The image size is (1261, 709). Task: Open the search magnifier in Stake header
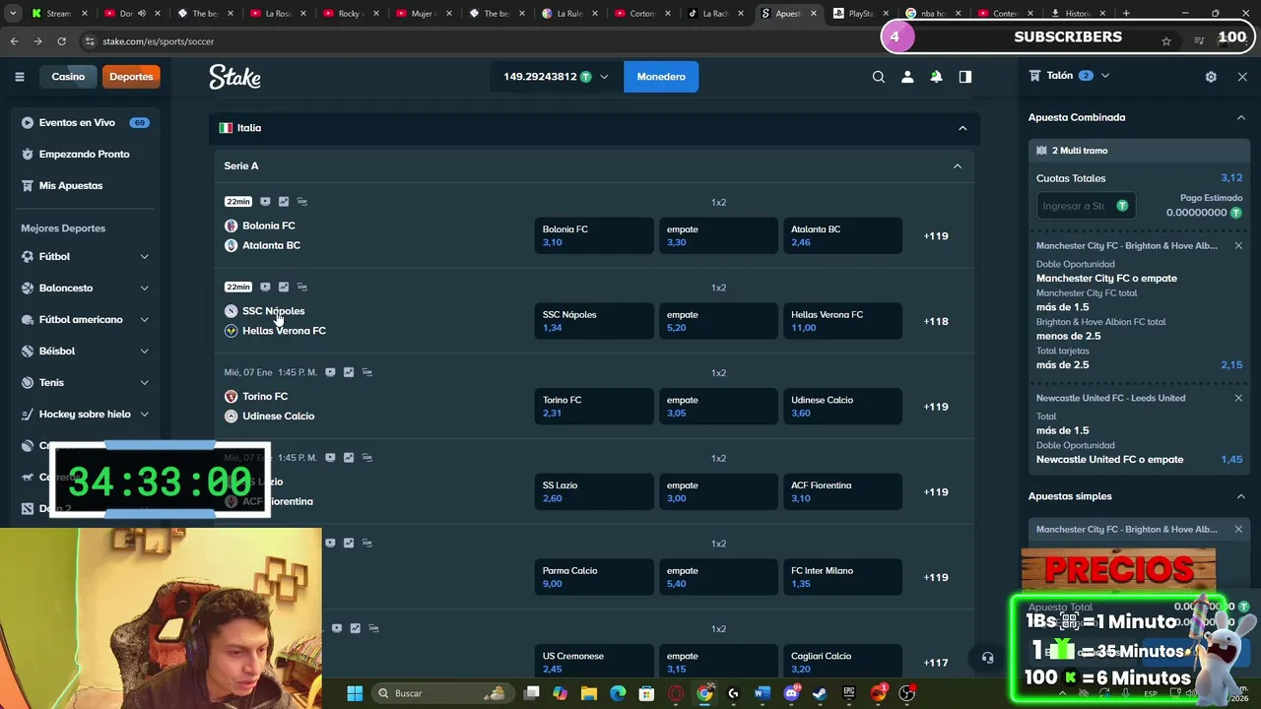879,77
